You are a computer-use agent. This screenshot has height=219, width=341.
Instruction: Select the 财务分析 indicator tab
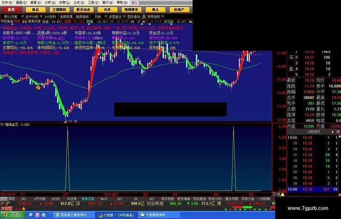(x=216, y=199)
